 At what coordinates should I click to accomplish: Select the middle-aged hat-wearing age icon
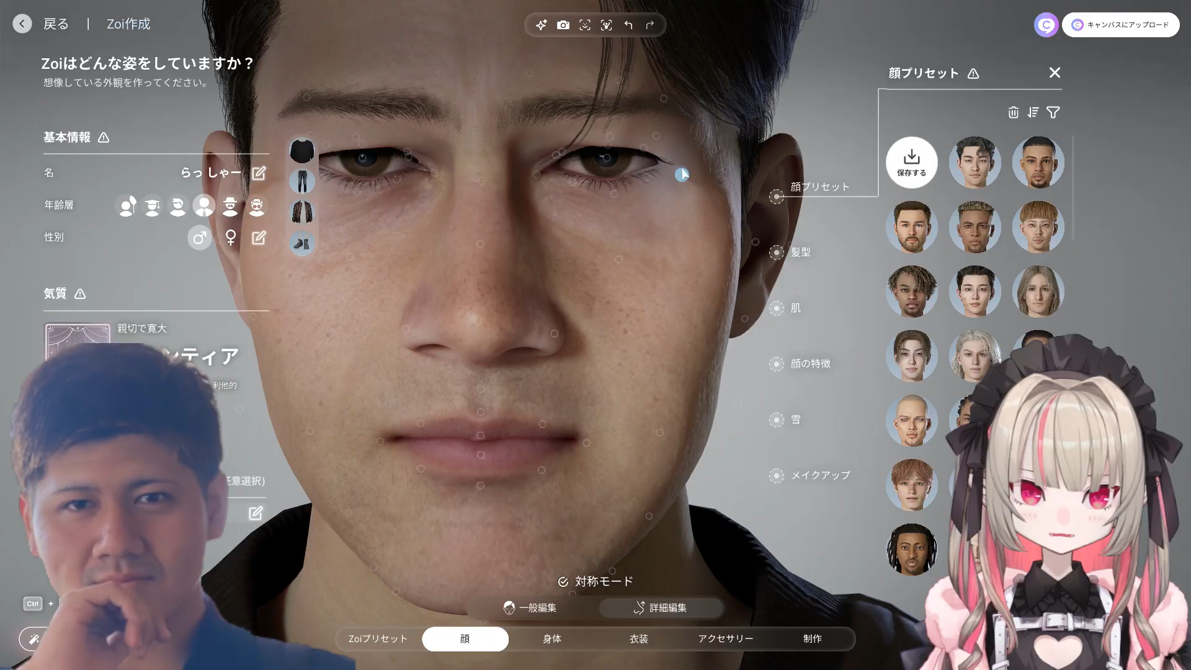[x=230, y=205]
